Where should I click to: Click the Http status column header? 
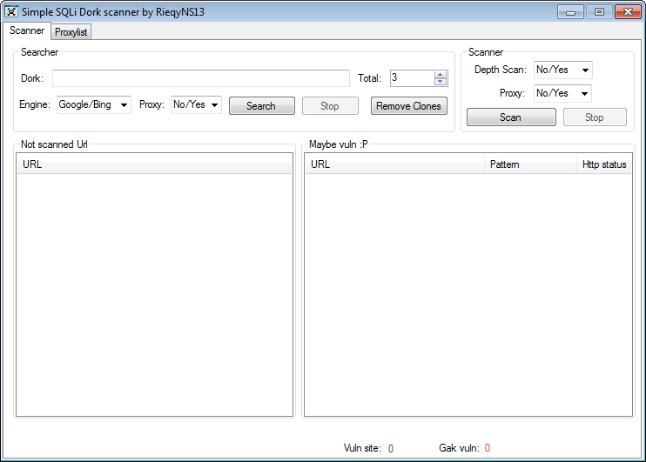click(x=603, y=164)
